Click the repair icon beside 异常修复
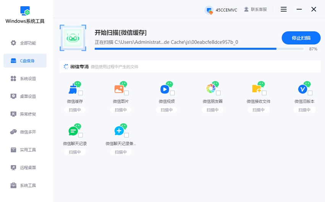Image resolution: width=325 pixels, height=202 pixels. click(x=13, y=114)
